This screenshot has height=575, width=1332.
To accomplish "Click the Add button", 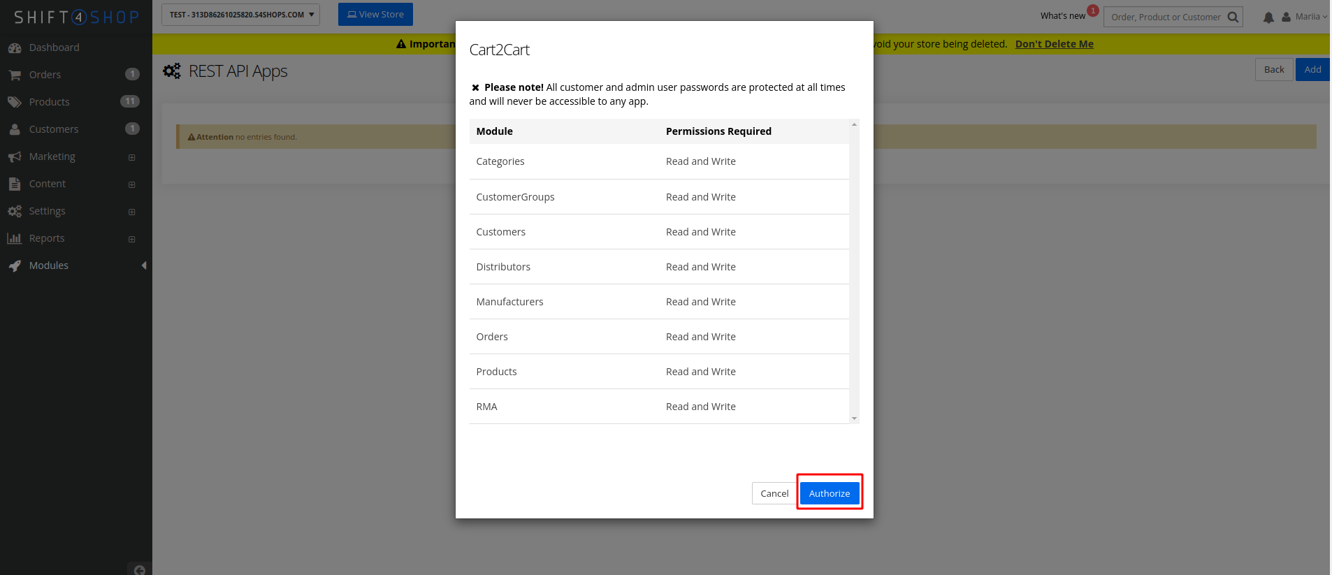I will tap(1312, 70).
